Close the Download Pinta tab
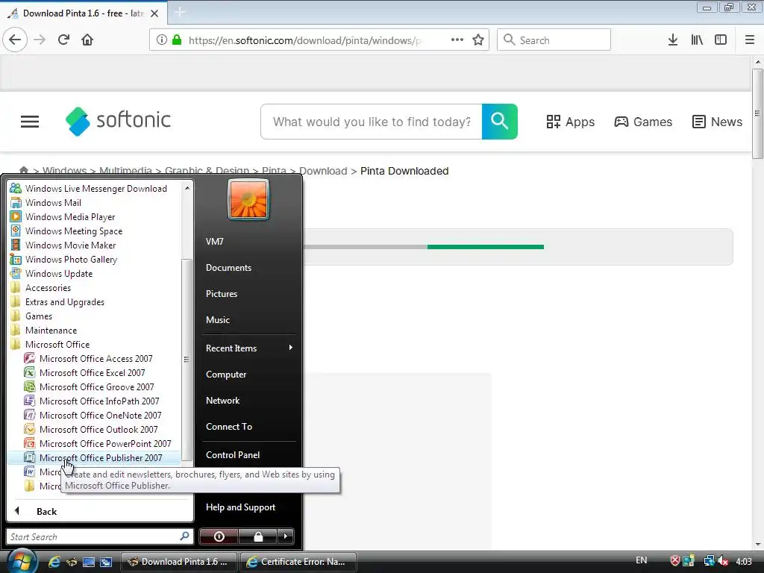Viewport: 764px width, 573px height. pyautogui.click(x=154, y=13)
